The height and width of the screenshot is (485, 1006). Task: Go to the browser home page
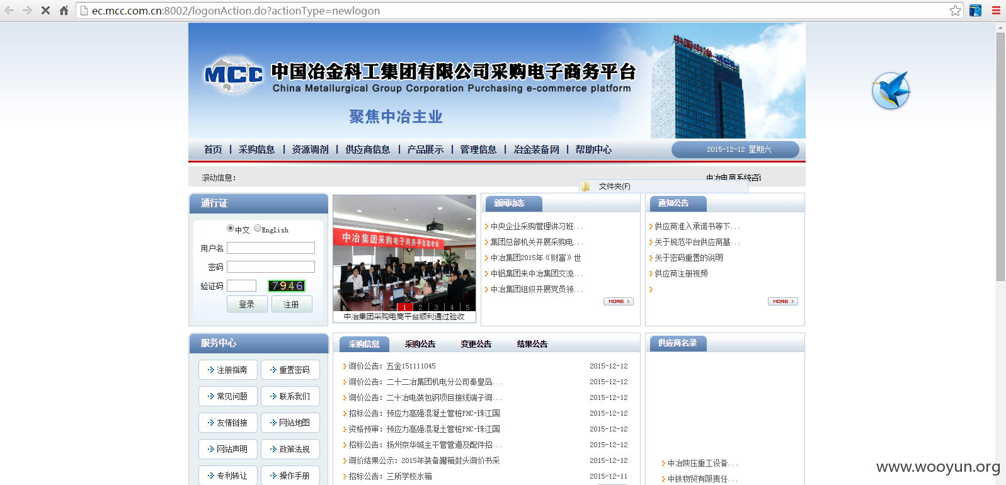click(64, 11)
